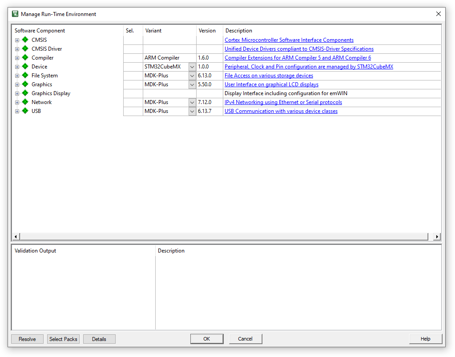This screenshot has height=357, width=455.
Task: Click the green diamond icon beside CMSIS
Action: click(x=25, y=40)
